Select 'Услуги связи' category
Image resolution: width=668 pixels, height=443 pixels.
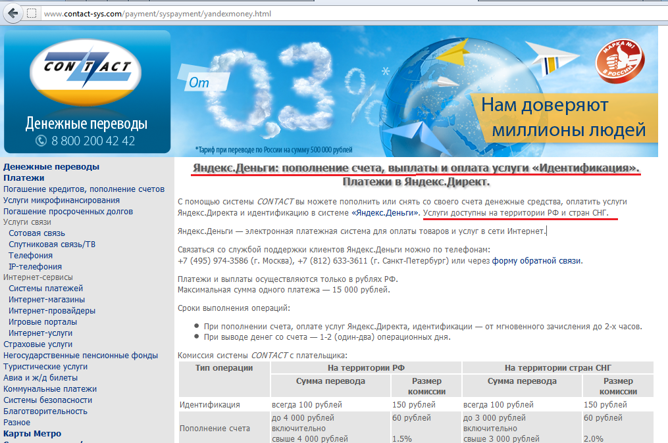pos(27,222)
